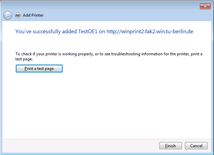Click the winprint2.fak2.win.tu-berlin.de URL text
The width and height of the screenshot is (214, 155).
click(x=150, y=32)
